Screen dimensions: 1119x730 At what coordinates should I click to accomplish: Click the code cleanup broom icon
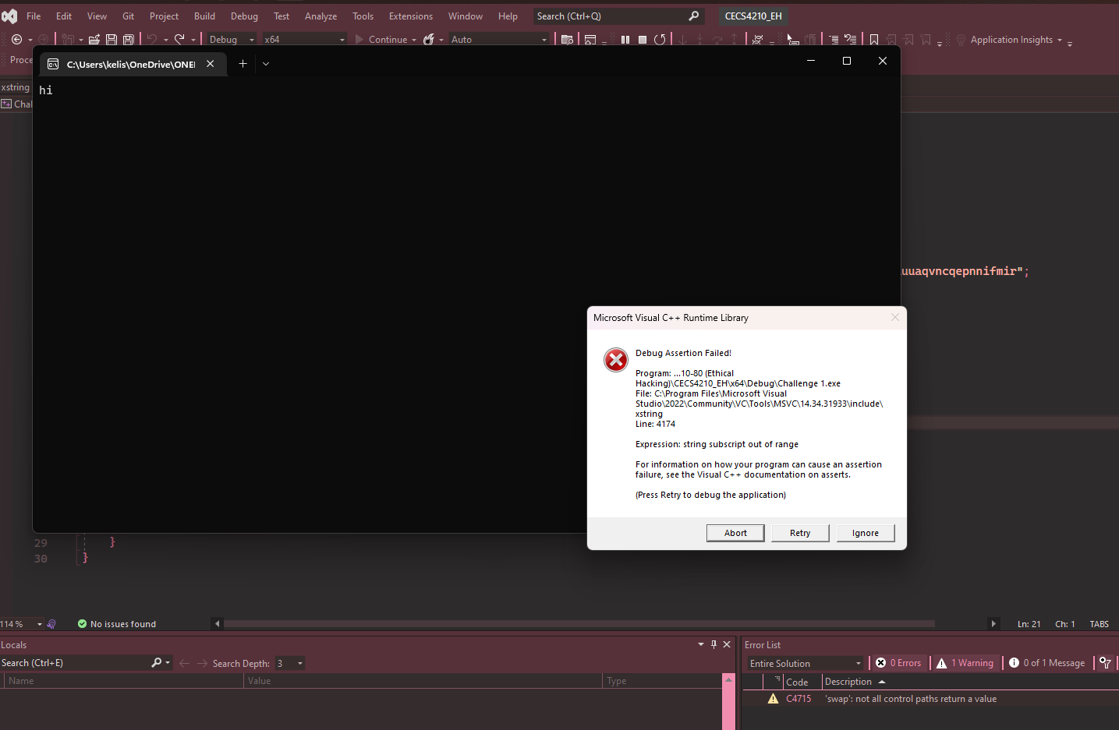click(51, 624)
